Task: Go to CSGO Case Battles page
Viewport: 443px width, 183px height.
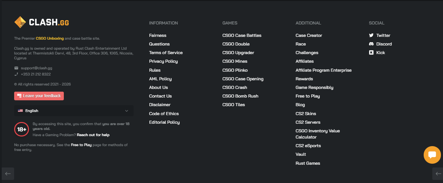Action: click(x=242, y=35)
